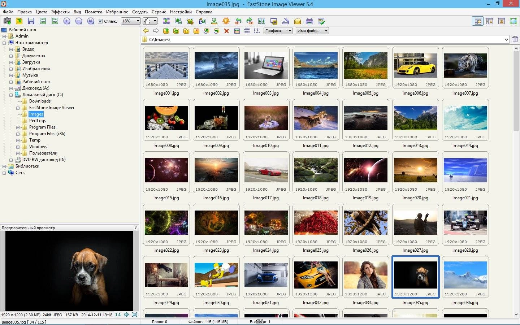The height and width of the screenshot is (325, 520).
Task: Click the camera acquire-image icon
Action: coord(7,21)
